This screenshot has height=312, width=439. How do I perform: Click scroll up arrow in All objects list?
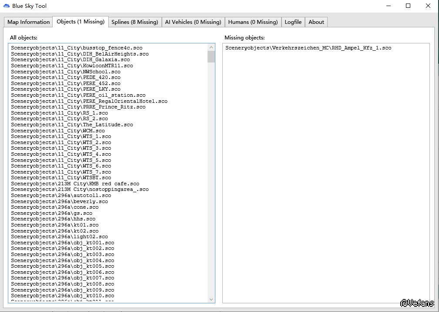211,47
